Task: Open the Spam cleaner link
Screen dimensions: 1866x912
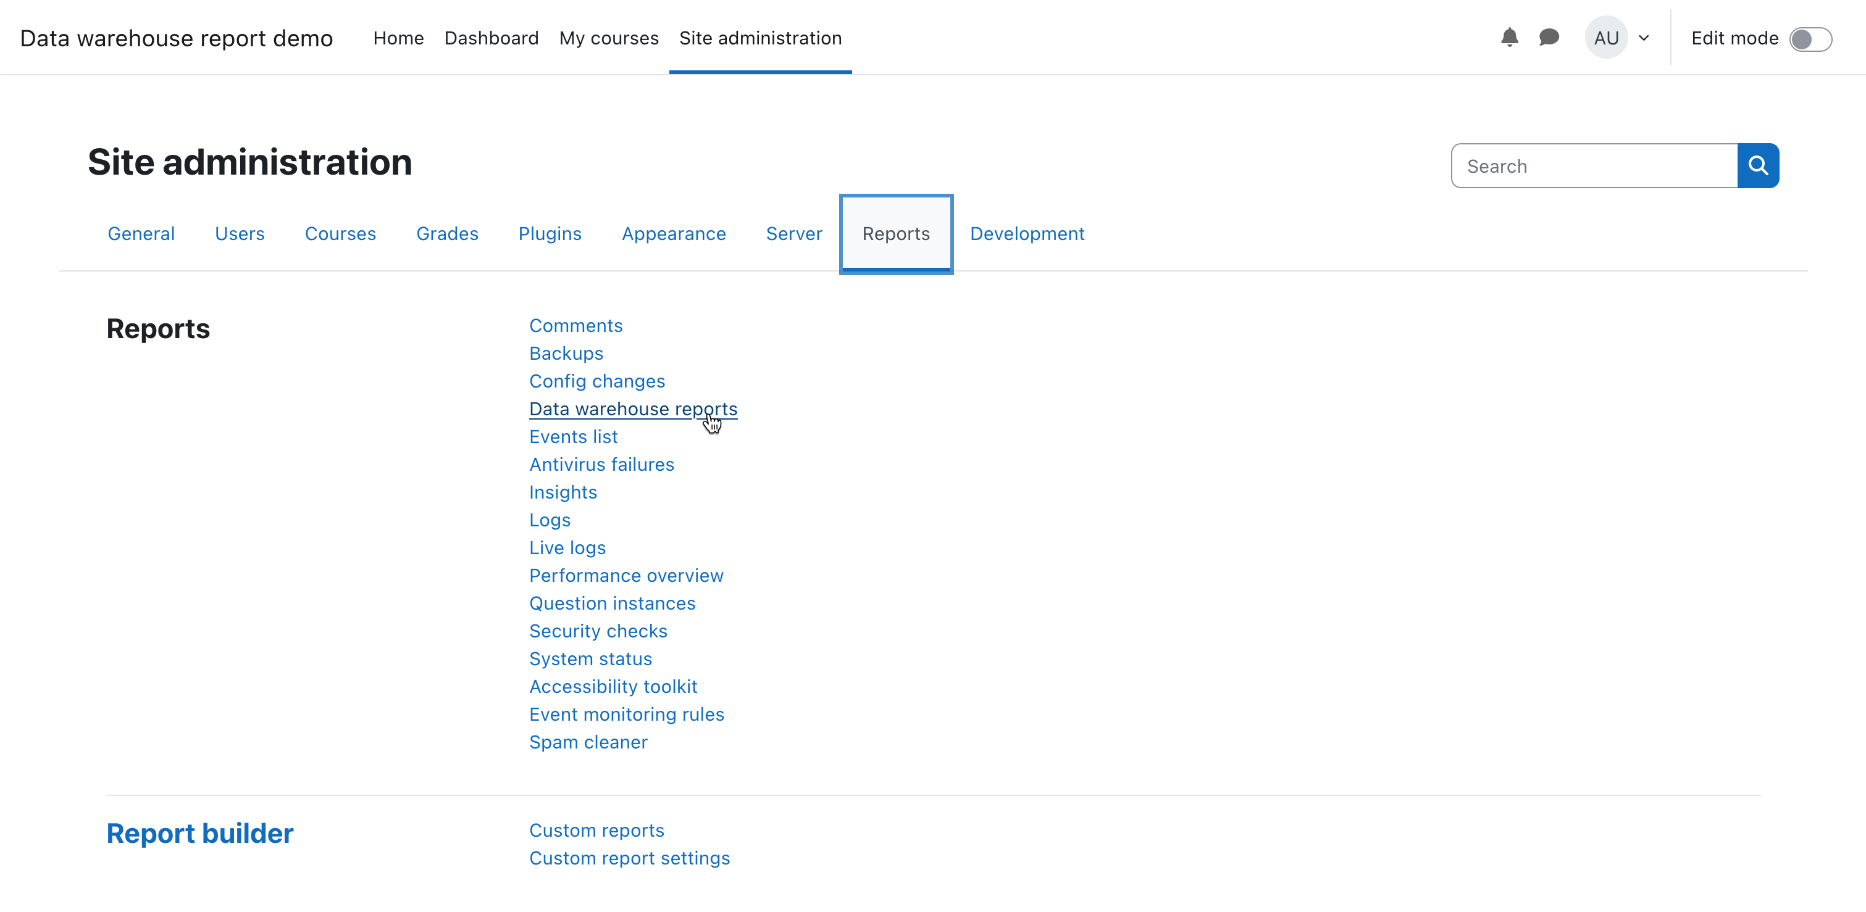Action: pos(587,742)
